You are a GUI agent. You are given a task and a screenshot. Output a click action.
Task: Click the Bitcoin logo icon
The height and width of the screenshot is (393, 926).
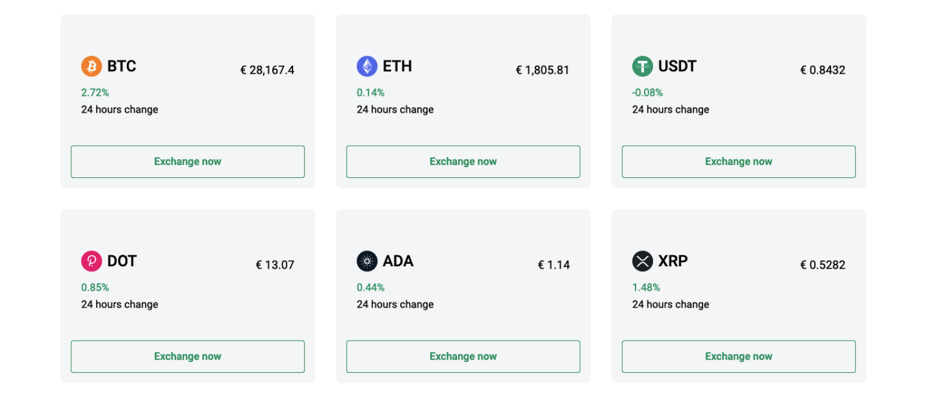click(x=91, y=66)
